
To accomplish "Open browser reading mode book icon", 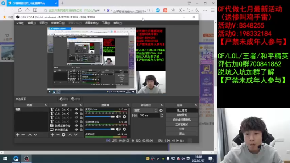I will coord(35,10).
